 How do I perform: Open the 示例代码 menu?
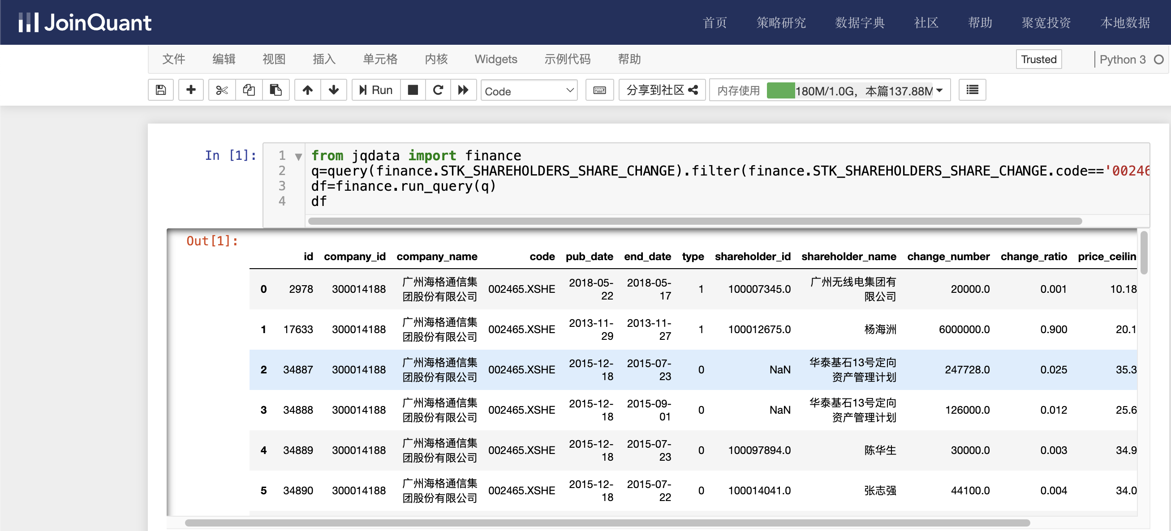pyautogui.click(x=567, y=59)
